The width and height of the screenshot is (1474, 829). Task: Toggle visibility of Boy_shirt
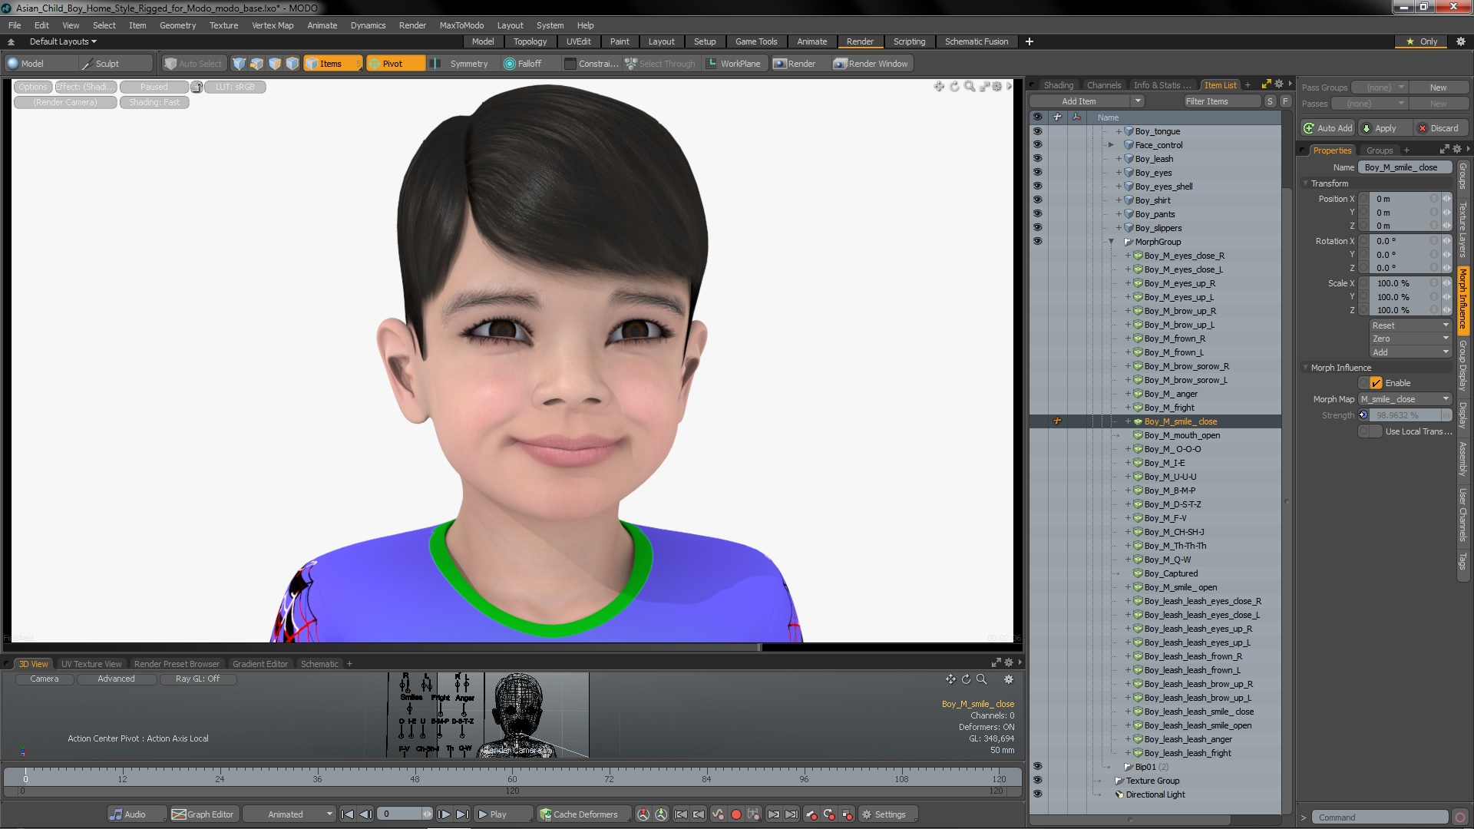point(1037,200)
